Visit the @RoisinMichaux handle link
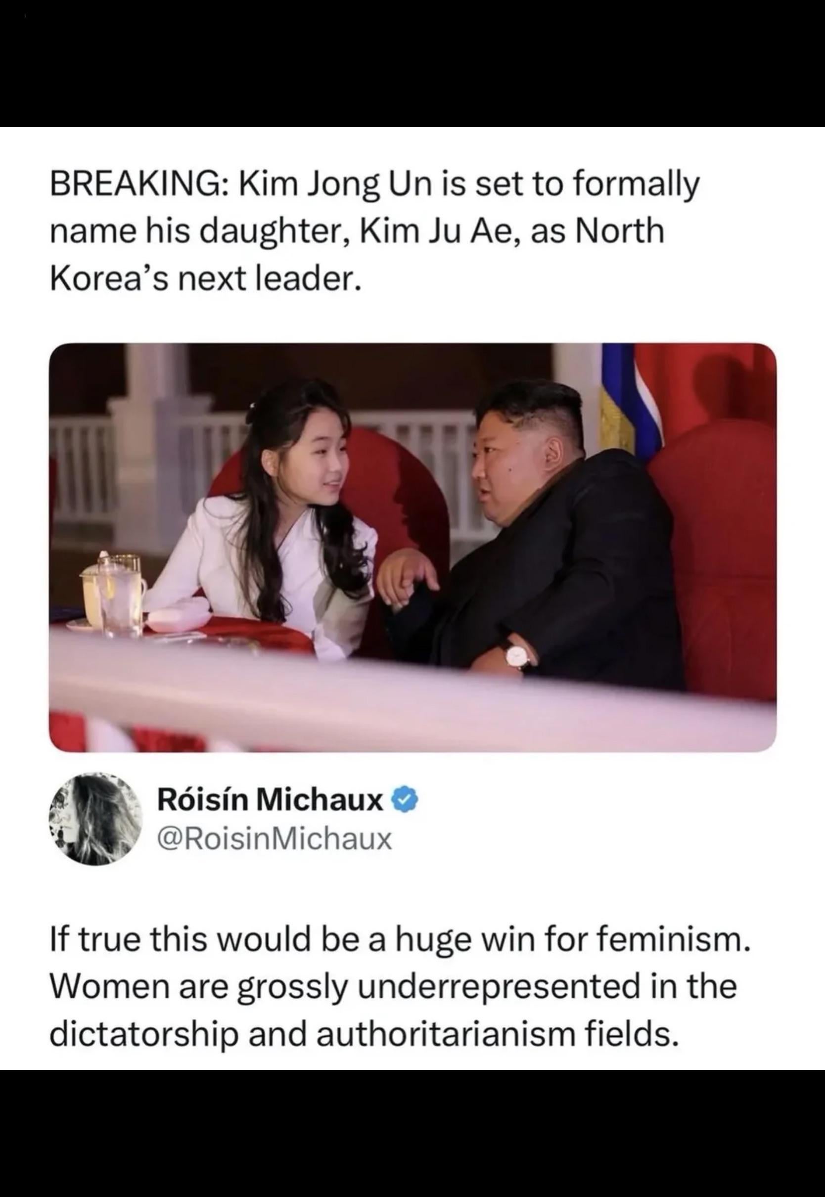This screenshot has width=825, height=1197. 274,840
